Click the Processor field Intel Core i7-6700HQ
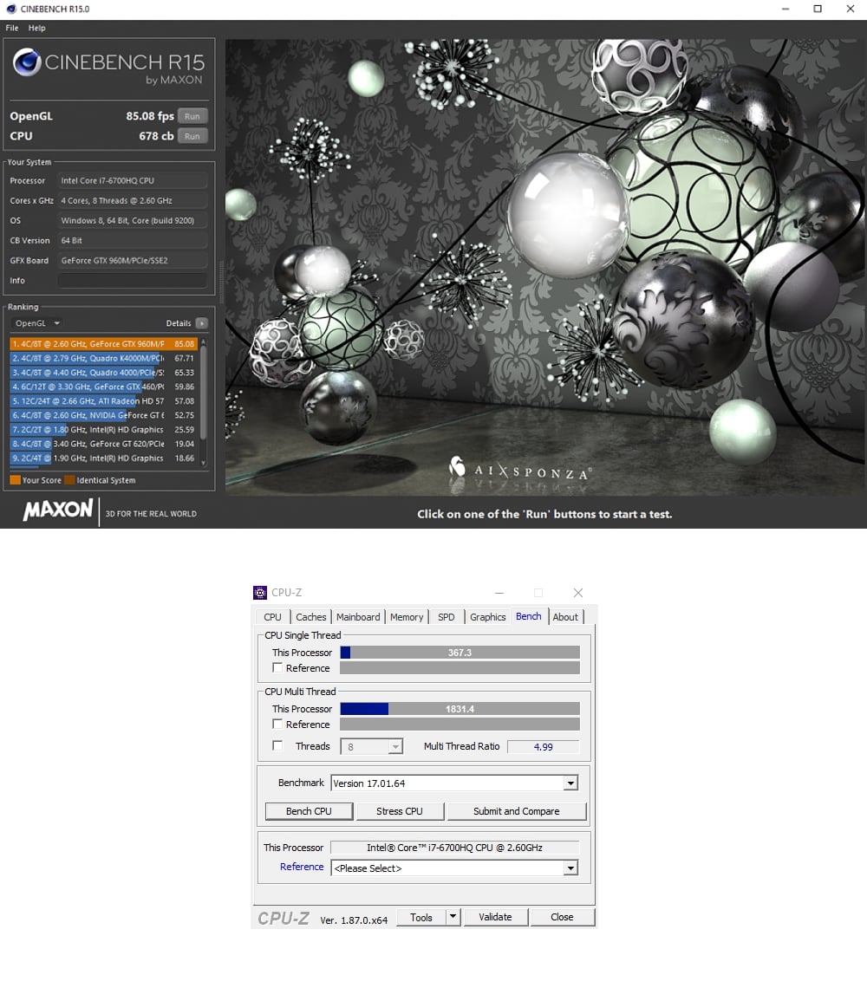 (133, 180)
